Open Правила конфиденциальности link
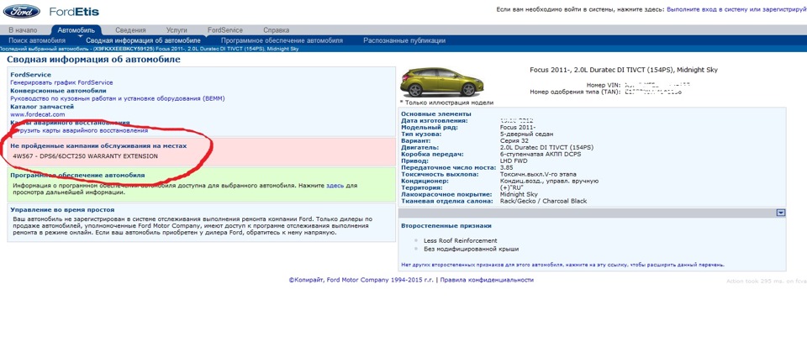The image size is (807, 337). pos(488,280)
